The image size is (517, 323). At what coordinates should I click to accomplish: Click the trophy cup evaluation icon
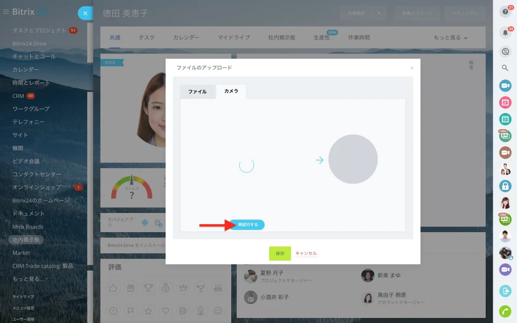[148, 288]
